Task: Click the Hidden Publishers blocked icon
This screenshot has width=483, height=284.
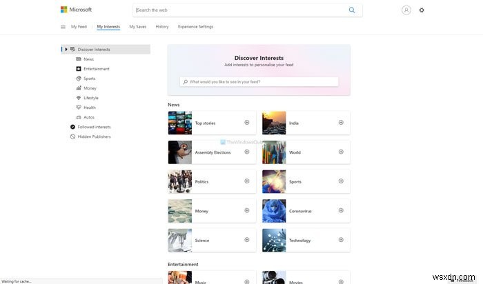Action: click(72, 136)
